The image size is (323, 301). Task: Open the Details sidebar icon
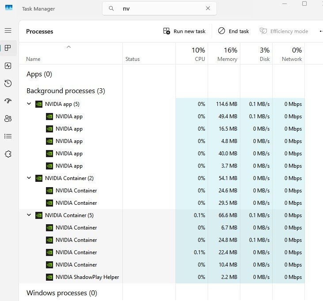[8, 136]
